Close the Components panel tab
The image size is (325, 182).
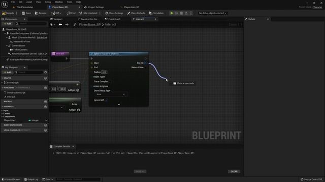tap(24, 19)
